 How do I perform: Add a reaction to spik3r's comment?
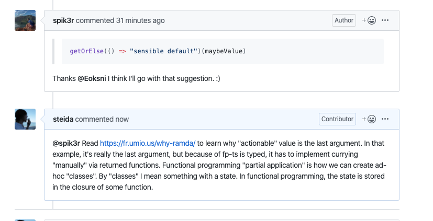(x=369, y=20)
